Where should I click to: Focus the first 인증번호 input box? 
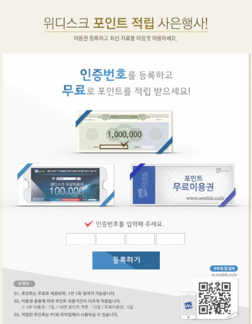click(81, 239)
